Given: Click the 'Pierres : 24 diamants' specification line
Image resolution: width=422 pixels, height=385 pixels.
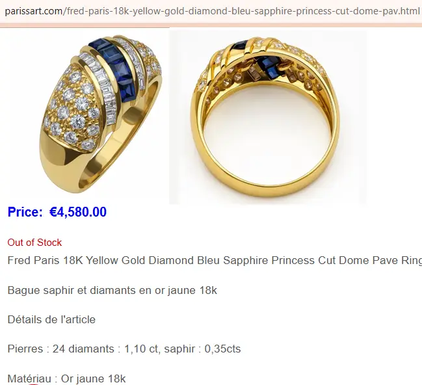Looking at the screenshot, I should [61, 349].
